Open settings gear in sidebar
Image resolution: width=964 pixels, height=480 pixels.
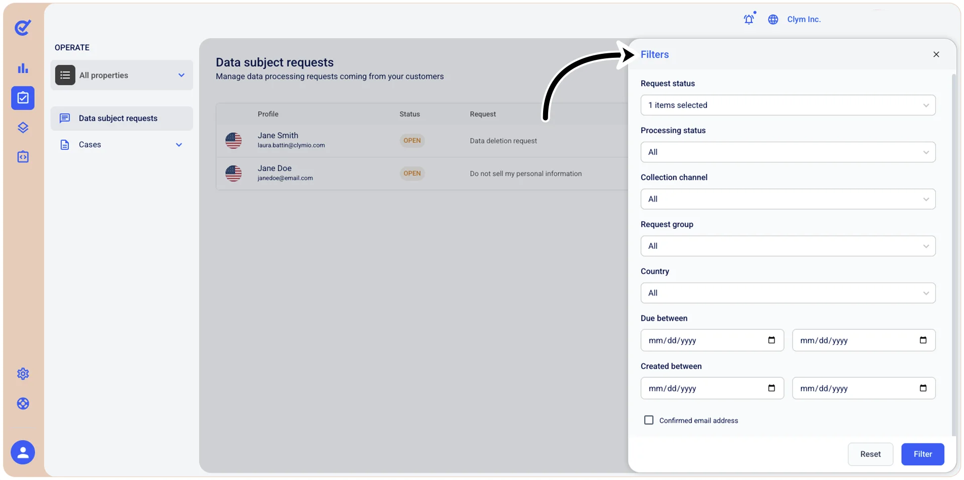(x=23, y=374)
